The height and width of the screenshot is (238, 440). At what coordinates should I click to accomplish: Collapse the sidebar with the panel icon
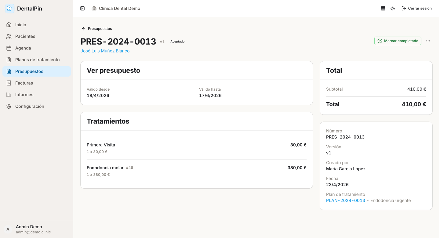point(82,9)
